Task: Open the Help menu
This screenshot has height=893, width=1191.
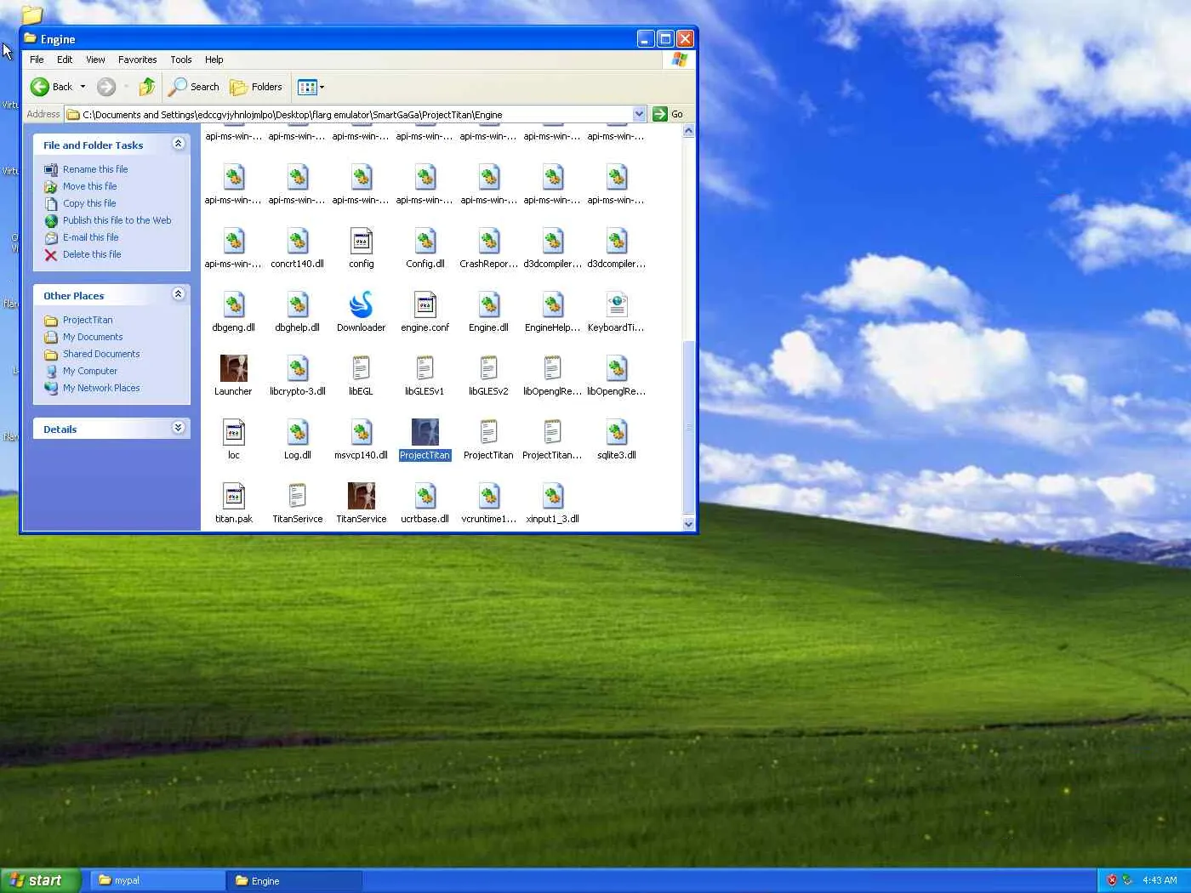Action: tap(214, 60)
